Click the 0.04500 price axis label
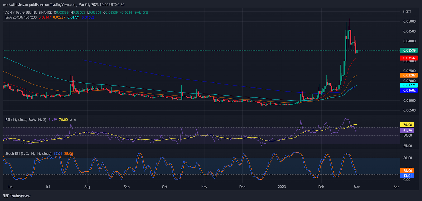Image resolution: width=422 pixels, height=201 pixels. click(409, 31)
